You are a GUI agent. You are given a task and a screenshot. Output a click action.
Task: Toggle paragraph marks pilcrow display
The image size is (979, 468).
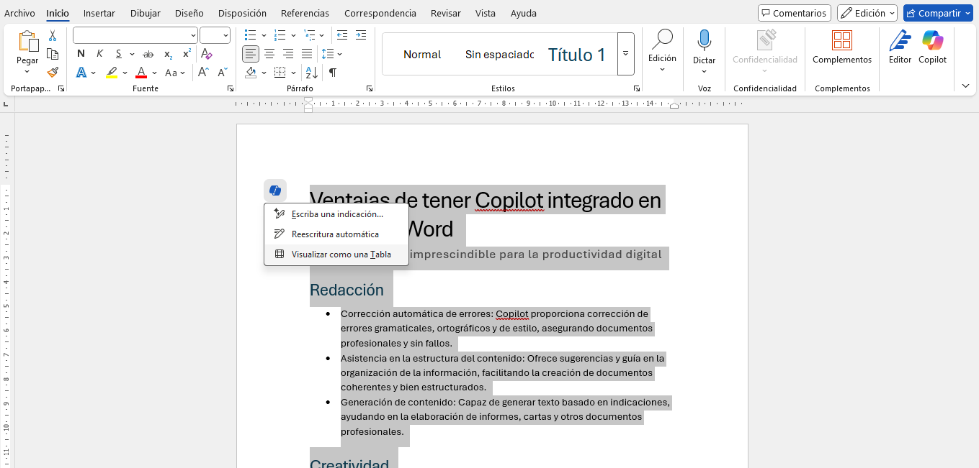click(332, 73)
